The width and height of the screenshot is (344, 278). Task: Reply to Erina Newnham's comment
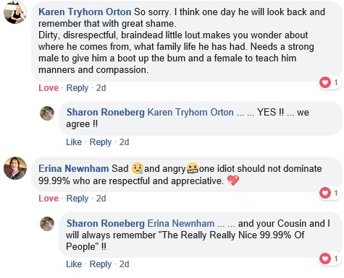pos(77,199)
